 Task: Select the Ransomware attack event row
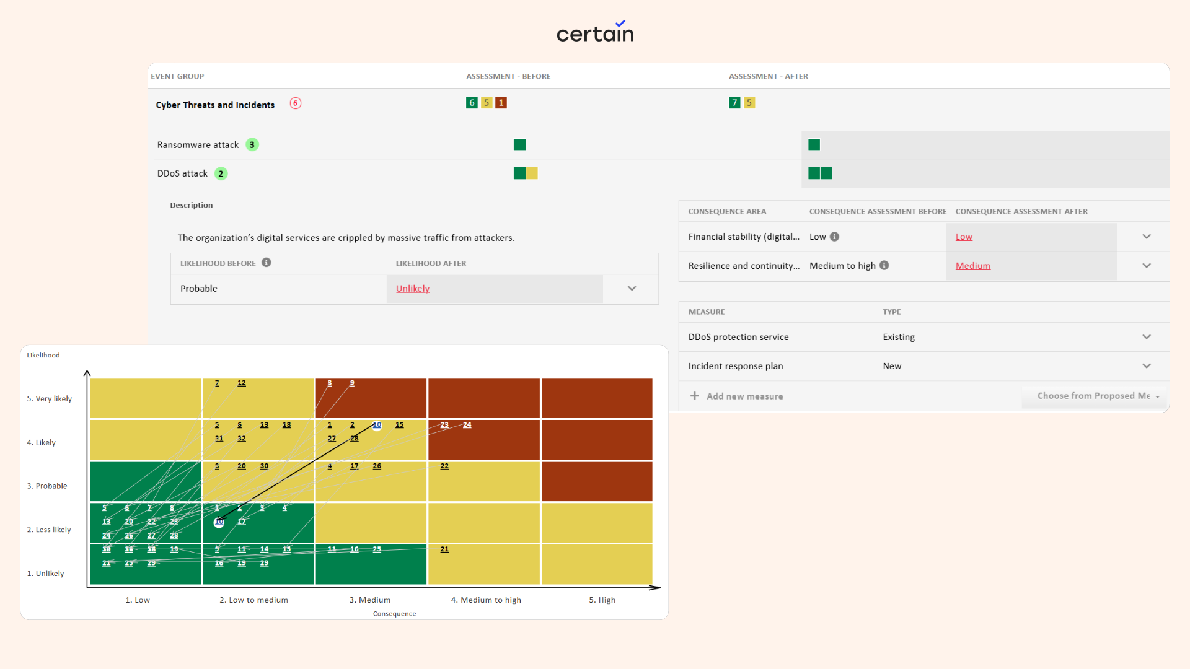(198, 145)
